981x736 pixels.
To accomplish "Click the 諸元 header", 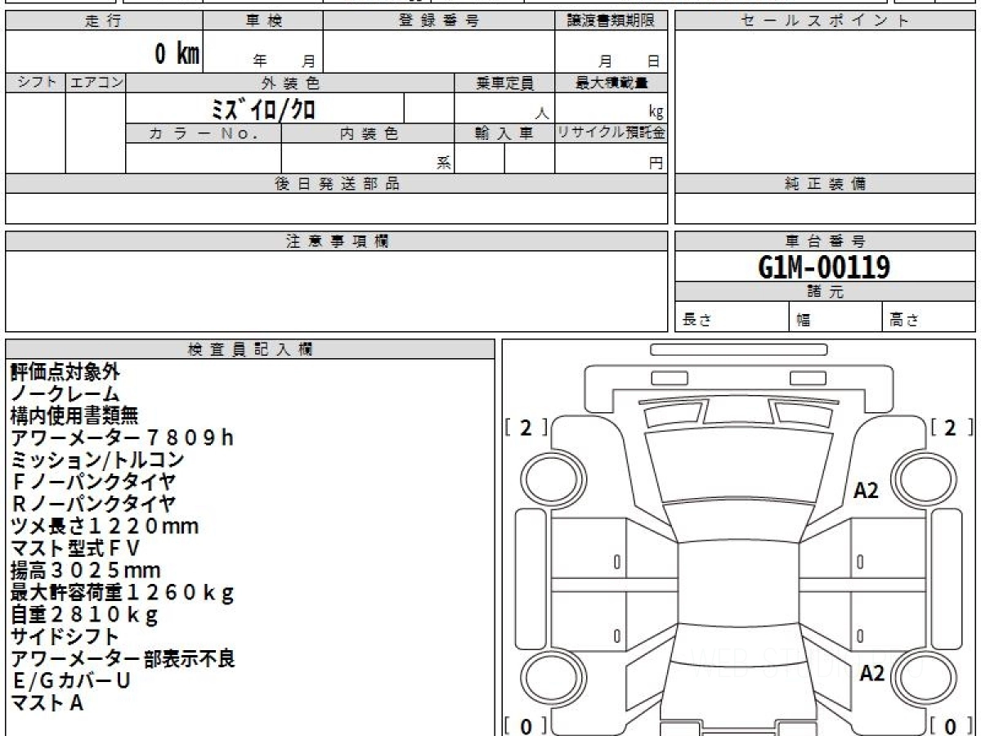I will [x=825, y=292].
